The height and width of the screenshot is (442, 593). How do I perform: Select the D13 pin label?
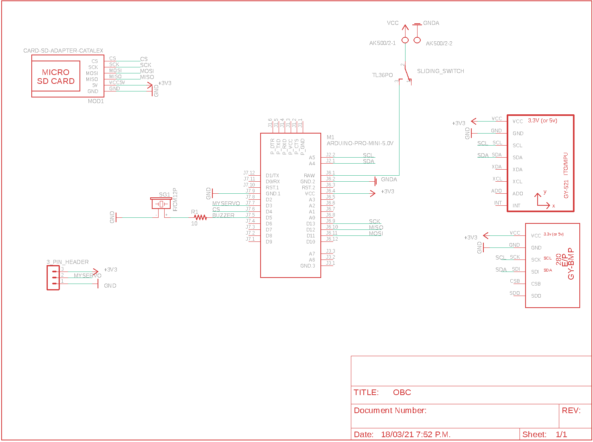tap(311, 223)
